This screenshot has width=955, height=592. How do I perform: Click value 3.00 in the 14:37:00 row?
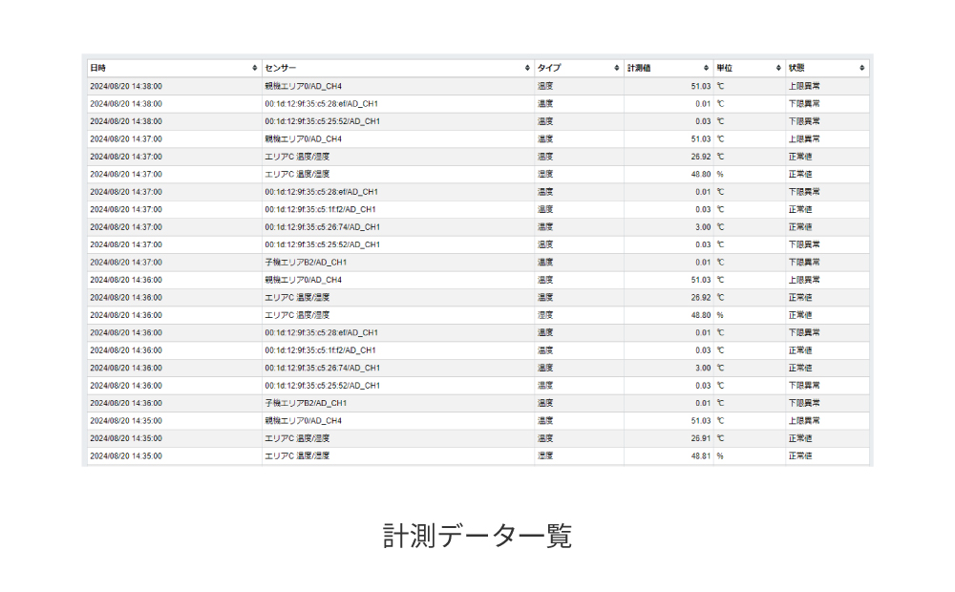pos(703,227)
